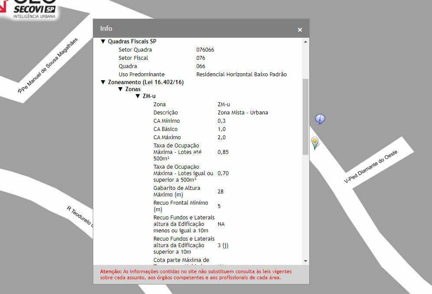Click the Residencial Horizontal Baixo Padrão value
This screenshot has width=432, height=294.
click(241, 75)
